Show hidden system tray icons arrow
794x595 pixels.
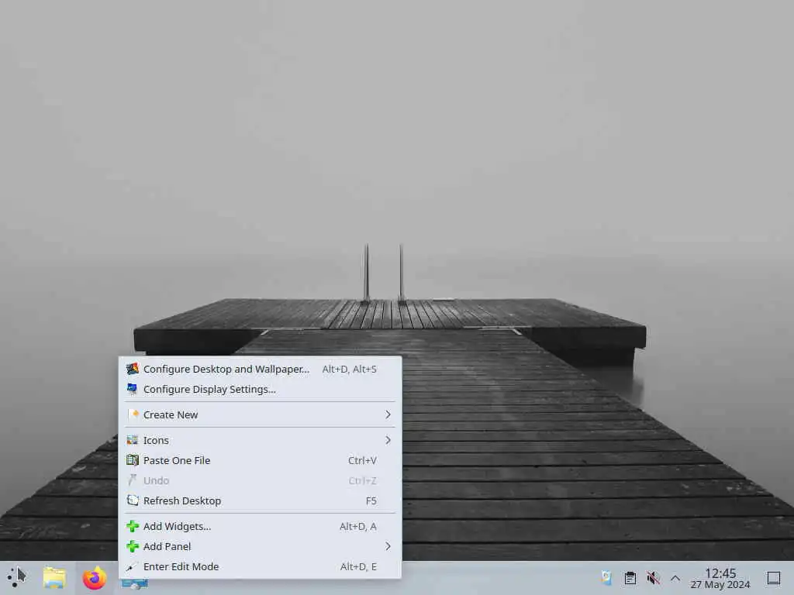tap(675, 578)
